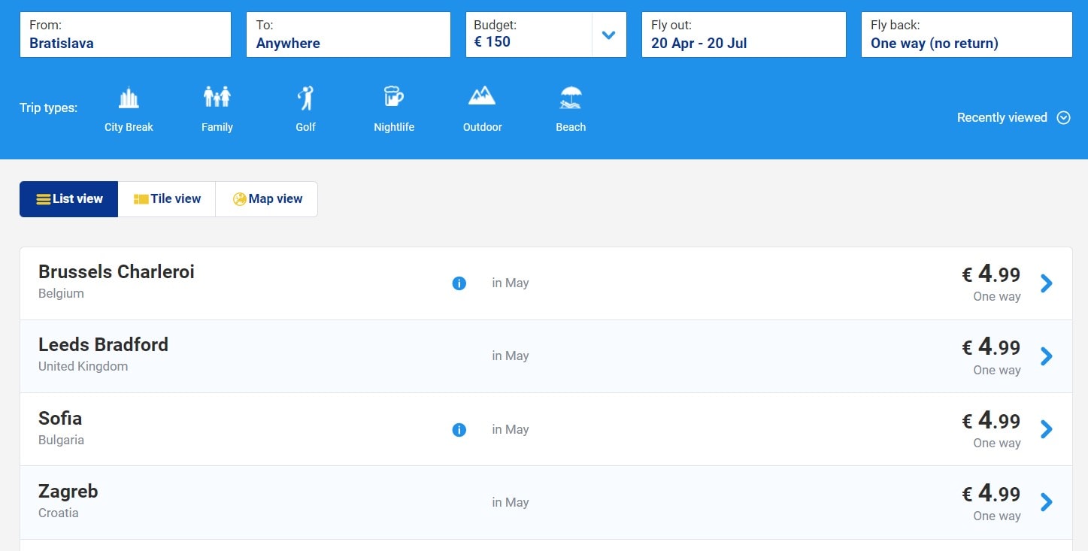Click the To field showing Anywhere
This screenshot has width=1088, height=551.
click(348, 35)
